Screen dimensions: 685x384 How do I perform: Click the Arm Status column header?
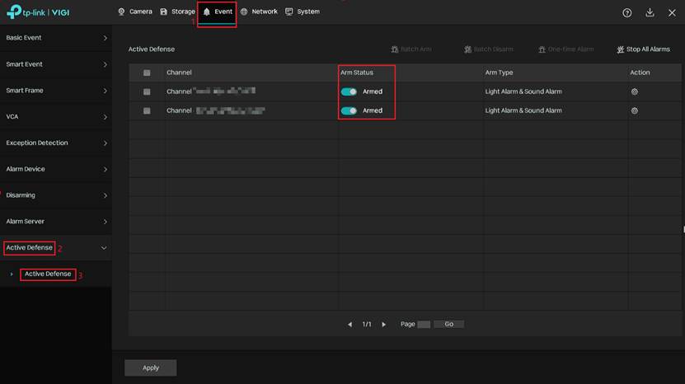pyautogui.click(x=357, y=73)
